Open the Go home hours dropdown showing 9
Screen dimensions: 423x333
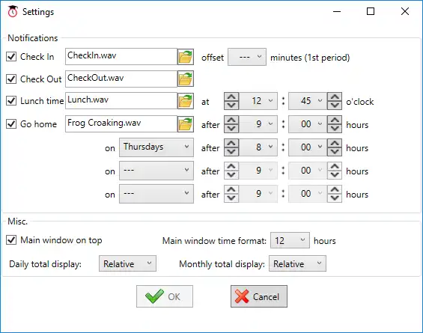tap(258, 124)
